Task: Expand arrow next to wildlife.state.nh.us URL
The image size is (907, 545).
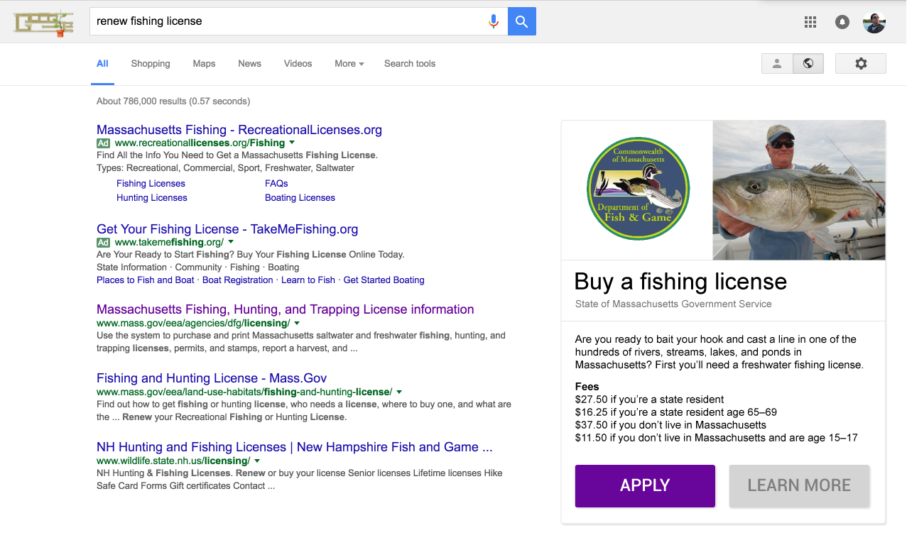Action: coord(257,461)
